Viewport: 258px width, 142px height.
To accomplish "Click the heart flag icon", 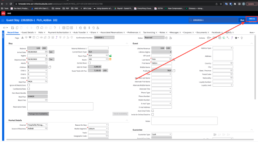I will coord(30,38).
